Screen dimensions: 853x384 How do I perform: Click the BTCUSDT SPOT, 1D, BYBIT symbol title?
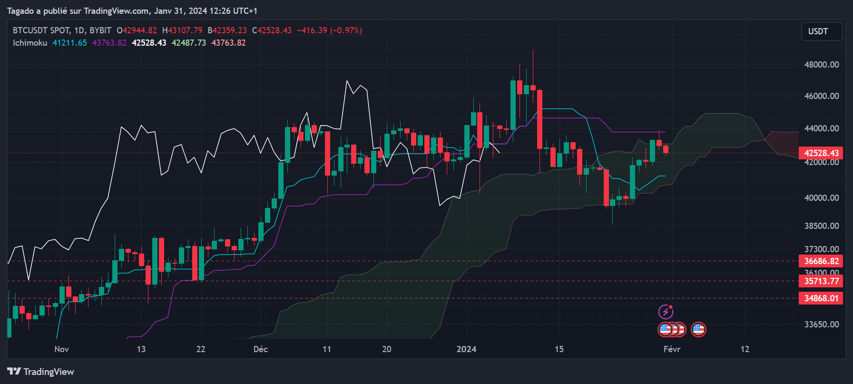(x=62, y=30)
